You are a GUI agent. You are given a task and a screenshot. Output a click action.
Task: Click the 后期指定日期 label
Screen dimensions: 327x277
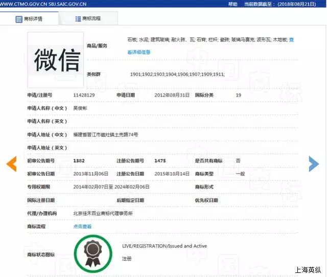(x=130, y=200)
